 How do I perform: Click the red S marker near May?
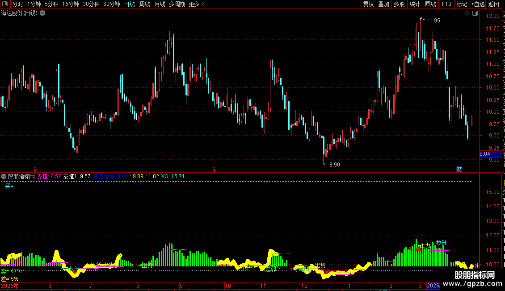coord(35,170)
